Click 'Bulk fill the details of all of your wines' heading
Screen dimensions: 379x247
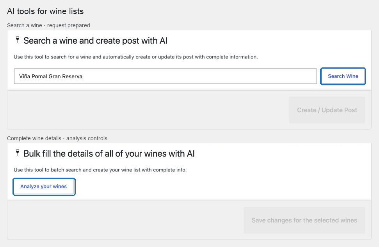pyautogui.click(x=109, y=153)
